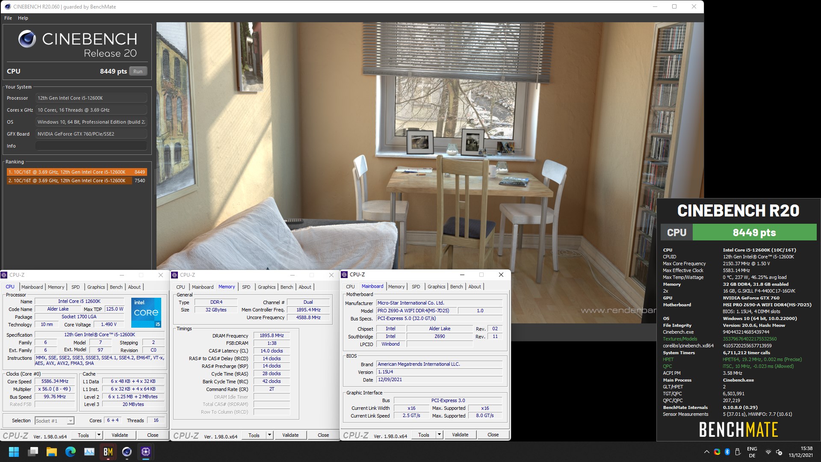Click the Core Speed value 5586.34 MHz
821x462 pixels.
(55, 382)
